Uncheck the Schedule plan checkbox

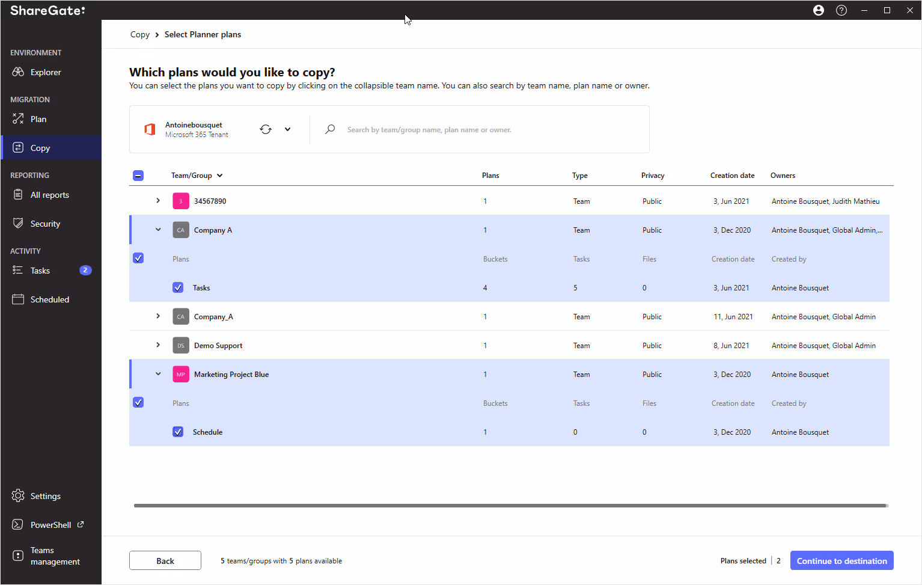click(x=178, y=432)
